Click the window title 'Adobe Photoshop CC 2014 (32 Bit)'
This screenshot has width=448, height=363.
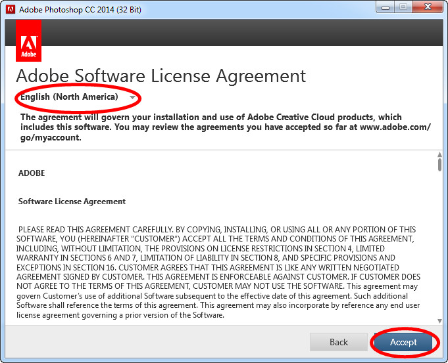(x=80, y=10)
